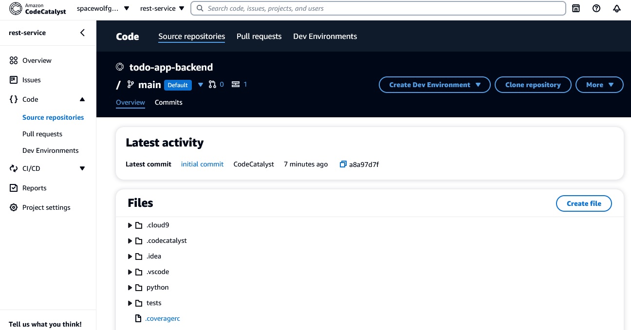Switch to Dev Environments tab in Code header
Screen dimensions: 631x330
tap(325, 37)
